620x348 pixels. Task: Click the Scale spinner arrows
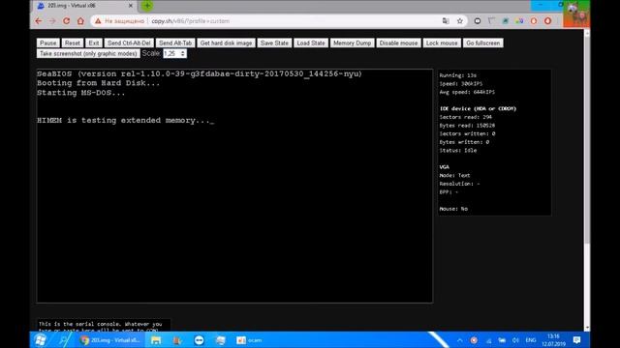click(183, 54)
